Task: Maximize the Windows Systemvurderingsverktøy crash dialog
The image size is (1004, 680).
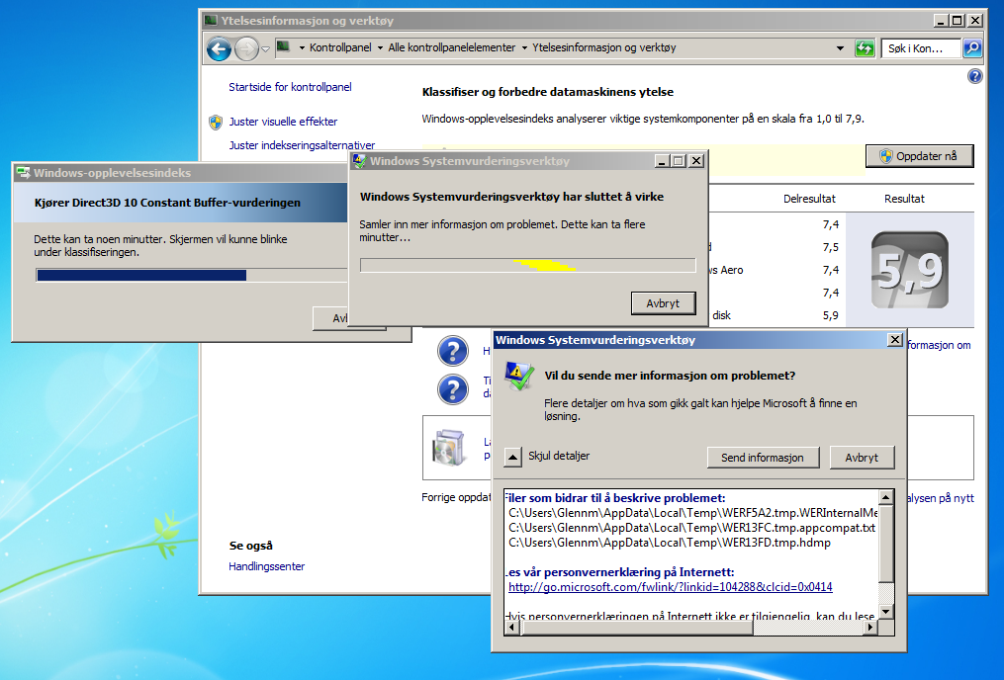Action: [x=679, y=161]
